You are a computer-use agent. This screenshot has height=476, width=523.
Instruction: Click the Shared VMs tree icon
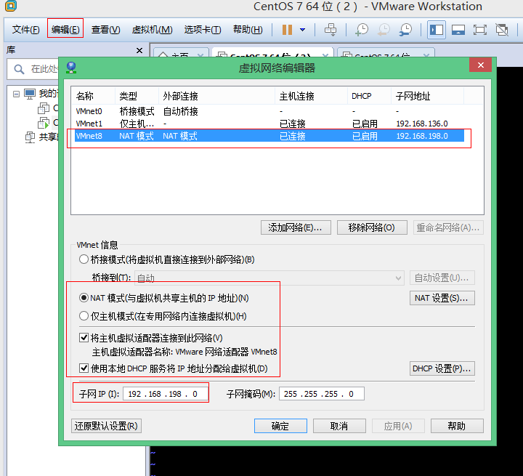click(x=30, y=137)
